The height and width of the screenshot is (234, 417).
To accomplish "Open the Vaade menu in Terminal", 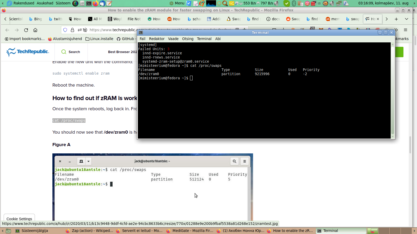I will click(173, 39).
